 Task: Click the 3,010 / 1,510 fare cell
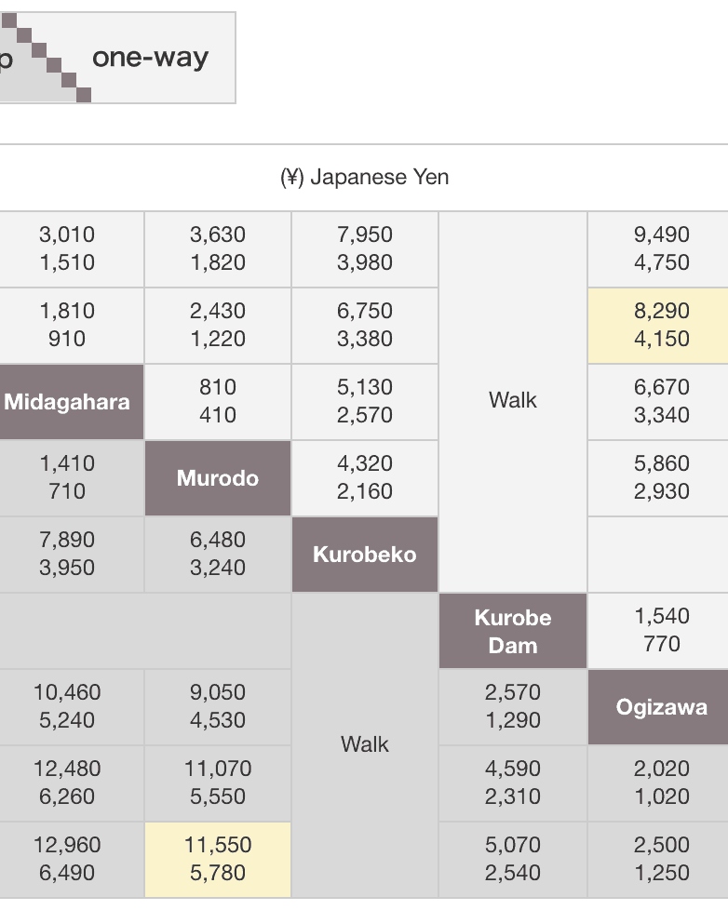pyautogui.click(x=68, y=248)
